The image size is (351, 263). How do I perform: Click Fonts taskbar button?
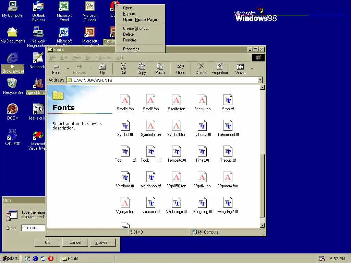click(x=87, y=259)
